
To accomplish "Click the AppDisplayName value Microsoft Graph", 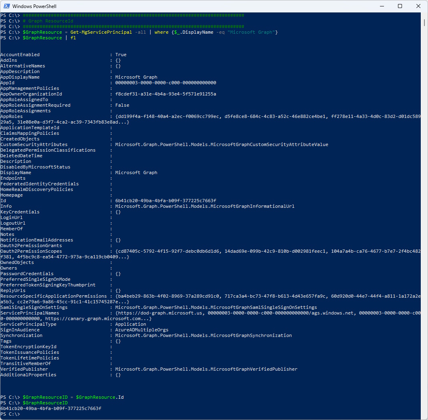I will click(136, 77).
